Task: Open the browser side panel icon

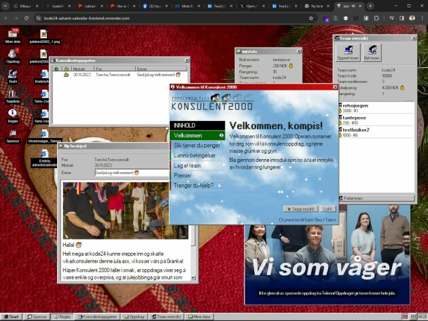Action: tap(402, 18)
